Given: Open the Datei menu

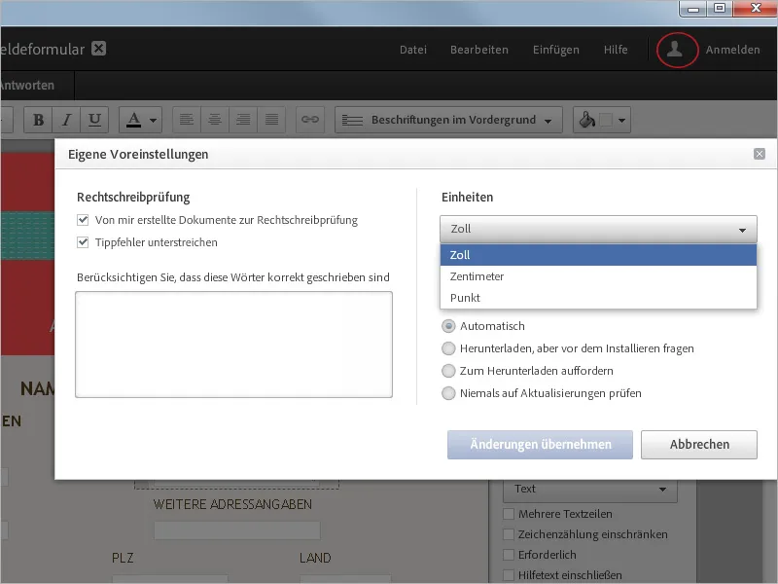Looking at the screenshot, I should click(413, 50).
